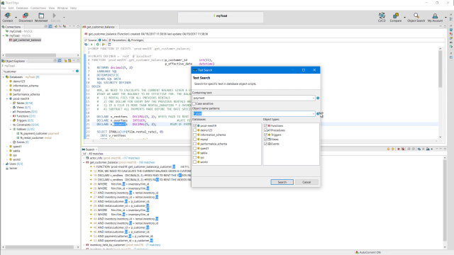This screenshot has width=454, height=255.
Task: Click the highlighted toggle icon in Object Explorer header
Action: coord(60,61)
